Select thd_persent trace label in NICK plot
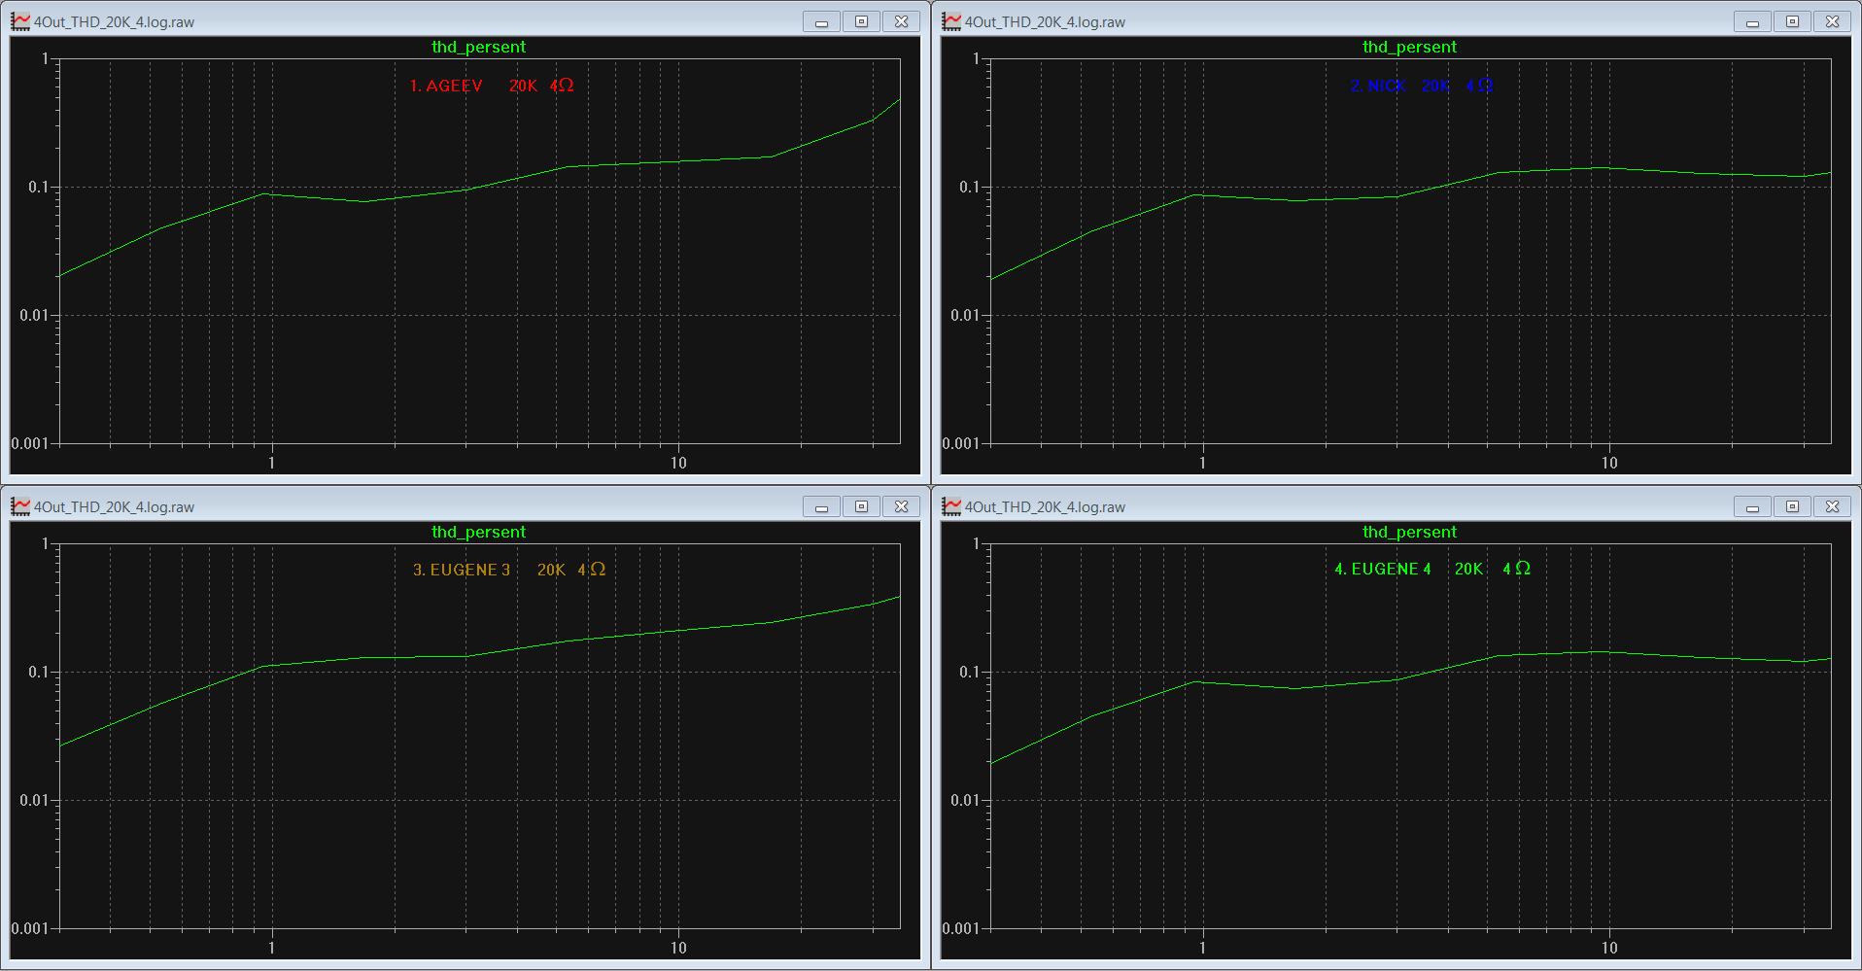 1409,47
